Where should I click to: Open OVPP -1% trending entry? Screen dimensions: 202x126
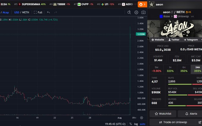pyautogui.click(x=83, y=4)
